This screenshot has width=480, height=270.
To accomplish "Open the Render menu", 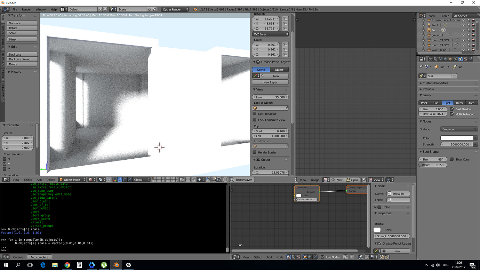I will click(x=26, y=9).
